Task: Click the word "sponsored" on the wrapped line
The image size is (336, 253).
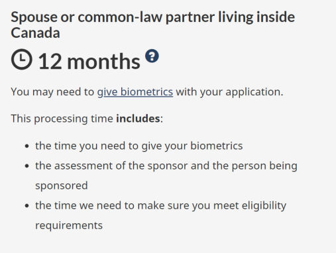Action: (62, 185)
